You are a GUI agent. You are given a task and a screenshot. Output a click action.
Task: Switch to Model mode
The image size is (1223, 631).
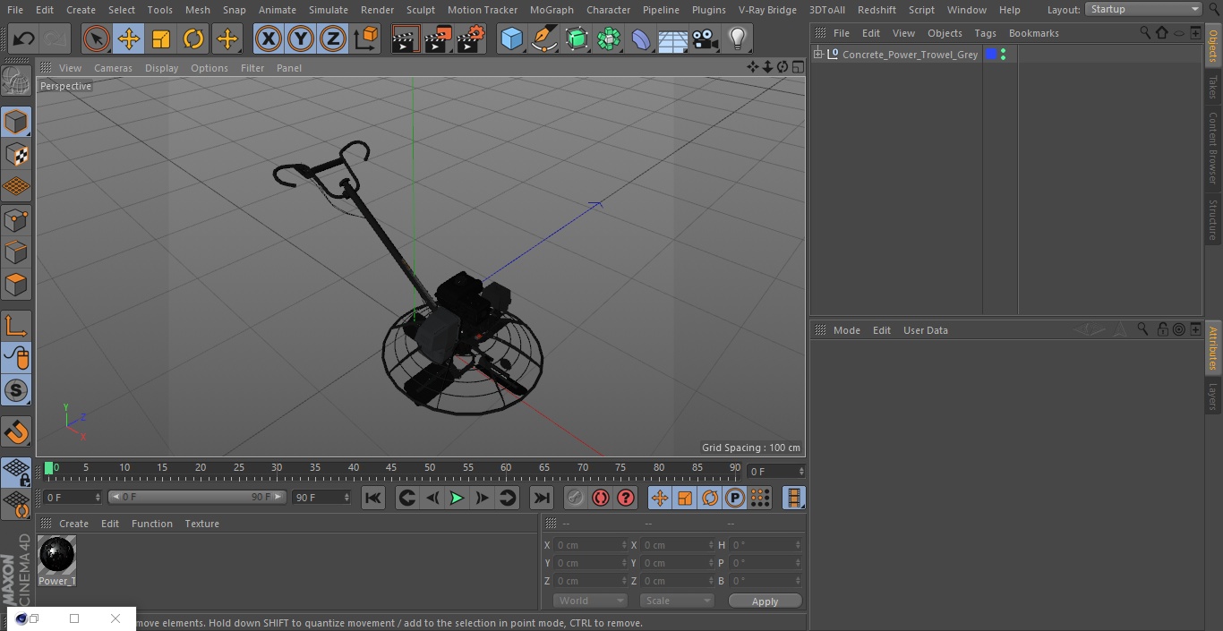16,121
